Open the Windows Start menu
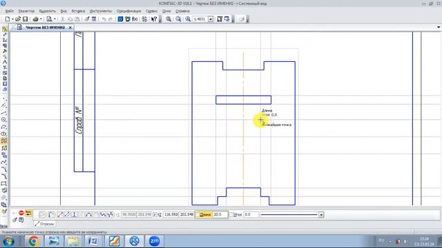The image size is (442, 248). point(9,241)
